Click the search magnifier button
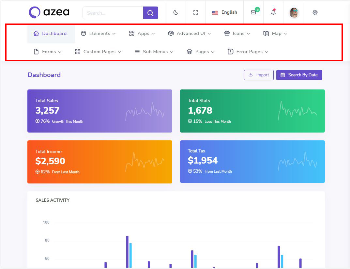350x269 pixels. click(x=150, y=13)
